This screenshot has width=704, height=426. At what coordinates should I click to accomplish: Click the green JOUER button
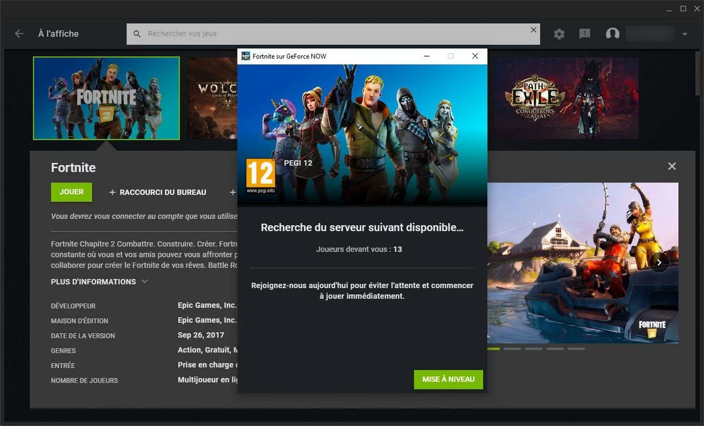(x=72, y=192)
